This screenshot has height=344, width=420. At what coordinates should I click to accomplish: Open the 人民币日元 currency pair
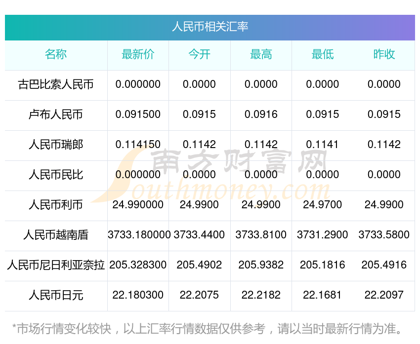(x=56, y=295)
